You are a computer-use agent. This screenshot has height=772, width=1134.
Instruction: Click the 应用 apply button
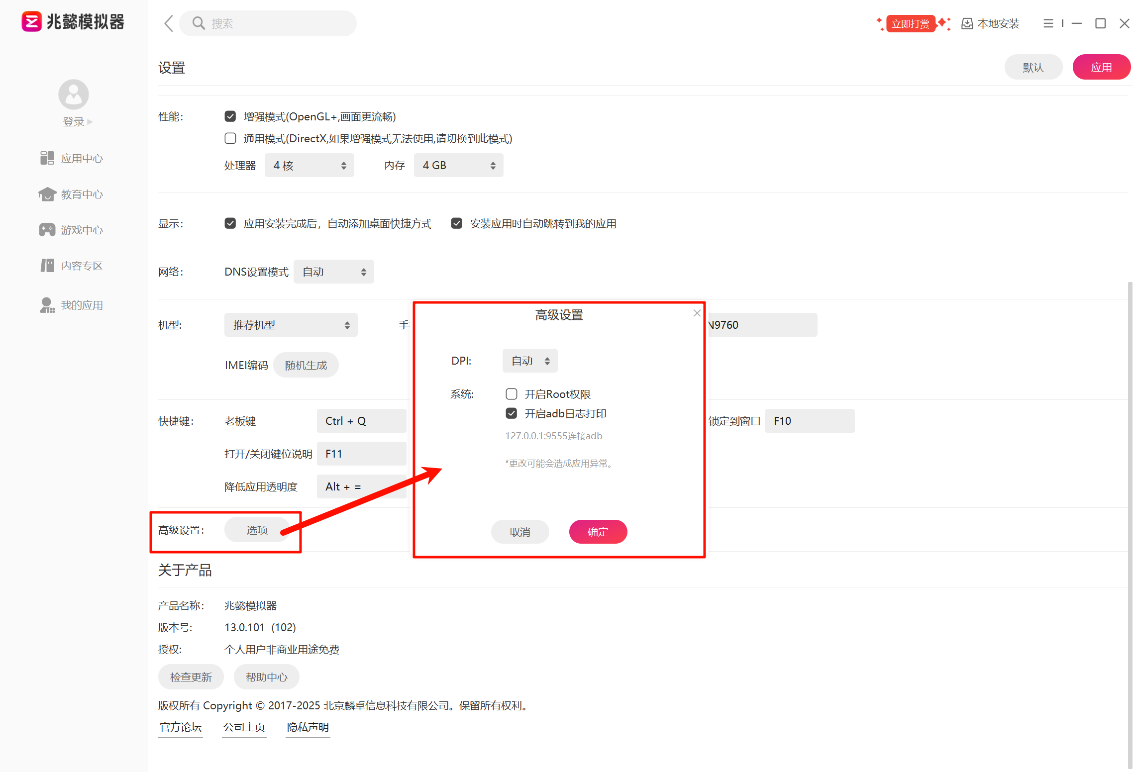[x=1101, y=67]
